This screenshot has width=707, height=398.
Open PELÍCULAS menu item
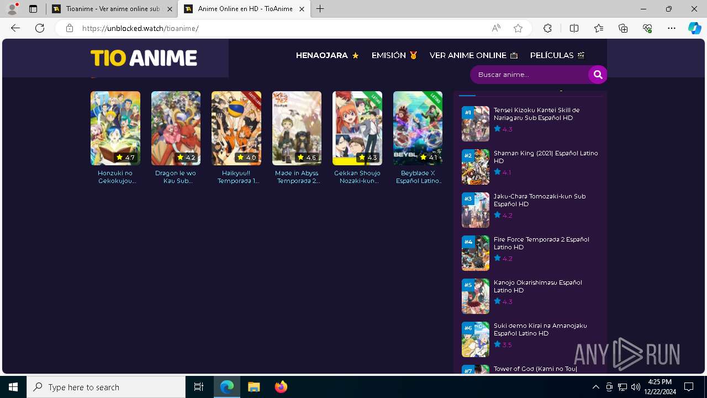point(557,55)
